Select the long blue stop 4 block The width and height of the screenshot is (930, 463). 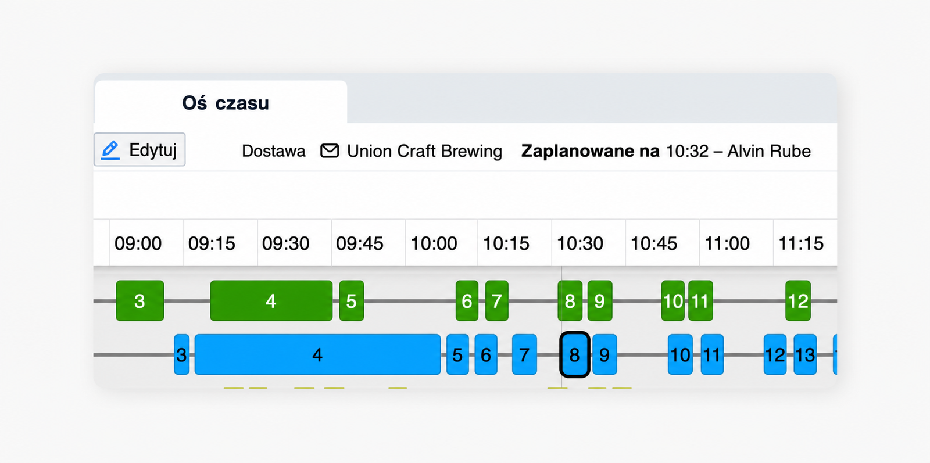click(317, 354)
